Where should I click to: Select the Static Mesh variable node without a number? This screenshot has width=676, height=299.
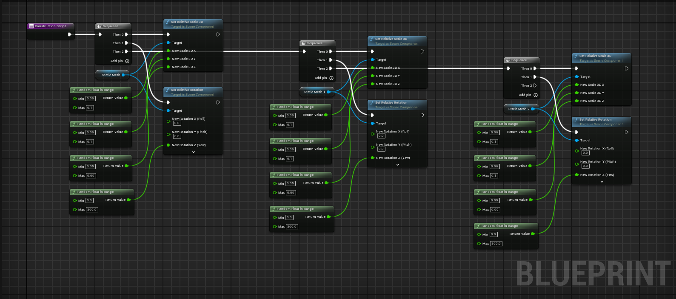pos(111,75)
